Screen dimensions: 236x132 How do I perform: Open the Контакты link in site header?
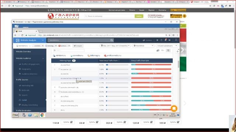coord(162,10)
